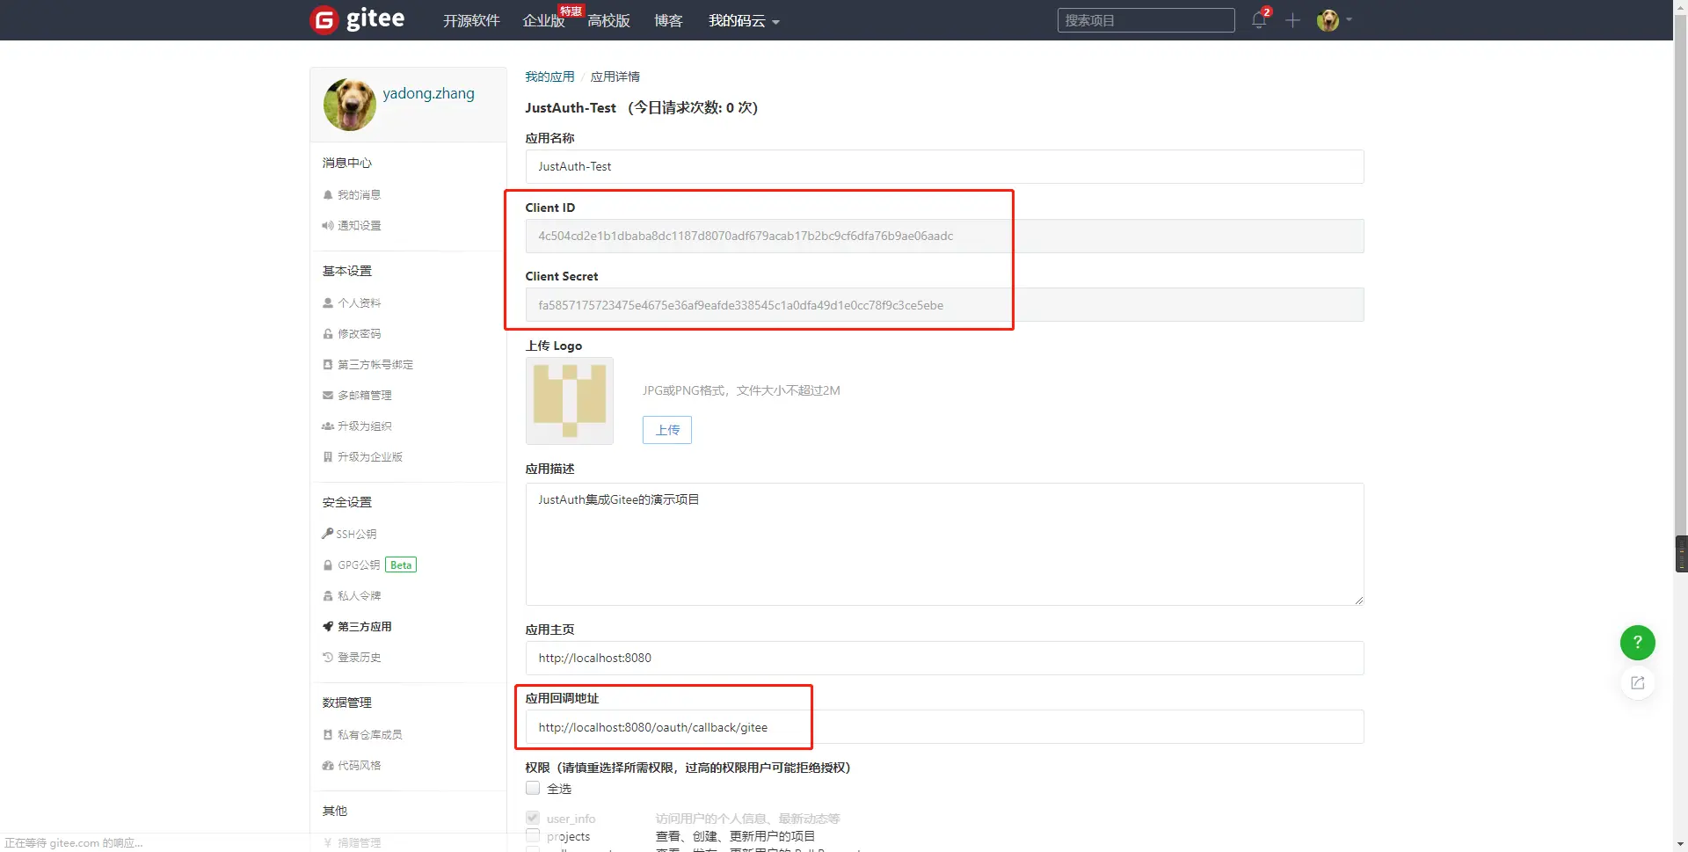Open 多邮箱管理 settings
The width and height of the screenshot is (1688, 852).
point(365,396)
